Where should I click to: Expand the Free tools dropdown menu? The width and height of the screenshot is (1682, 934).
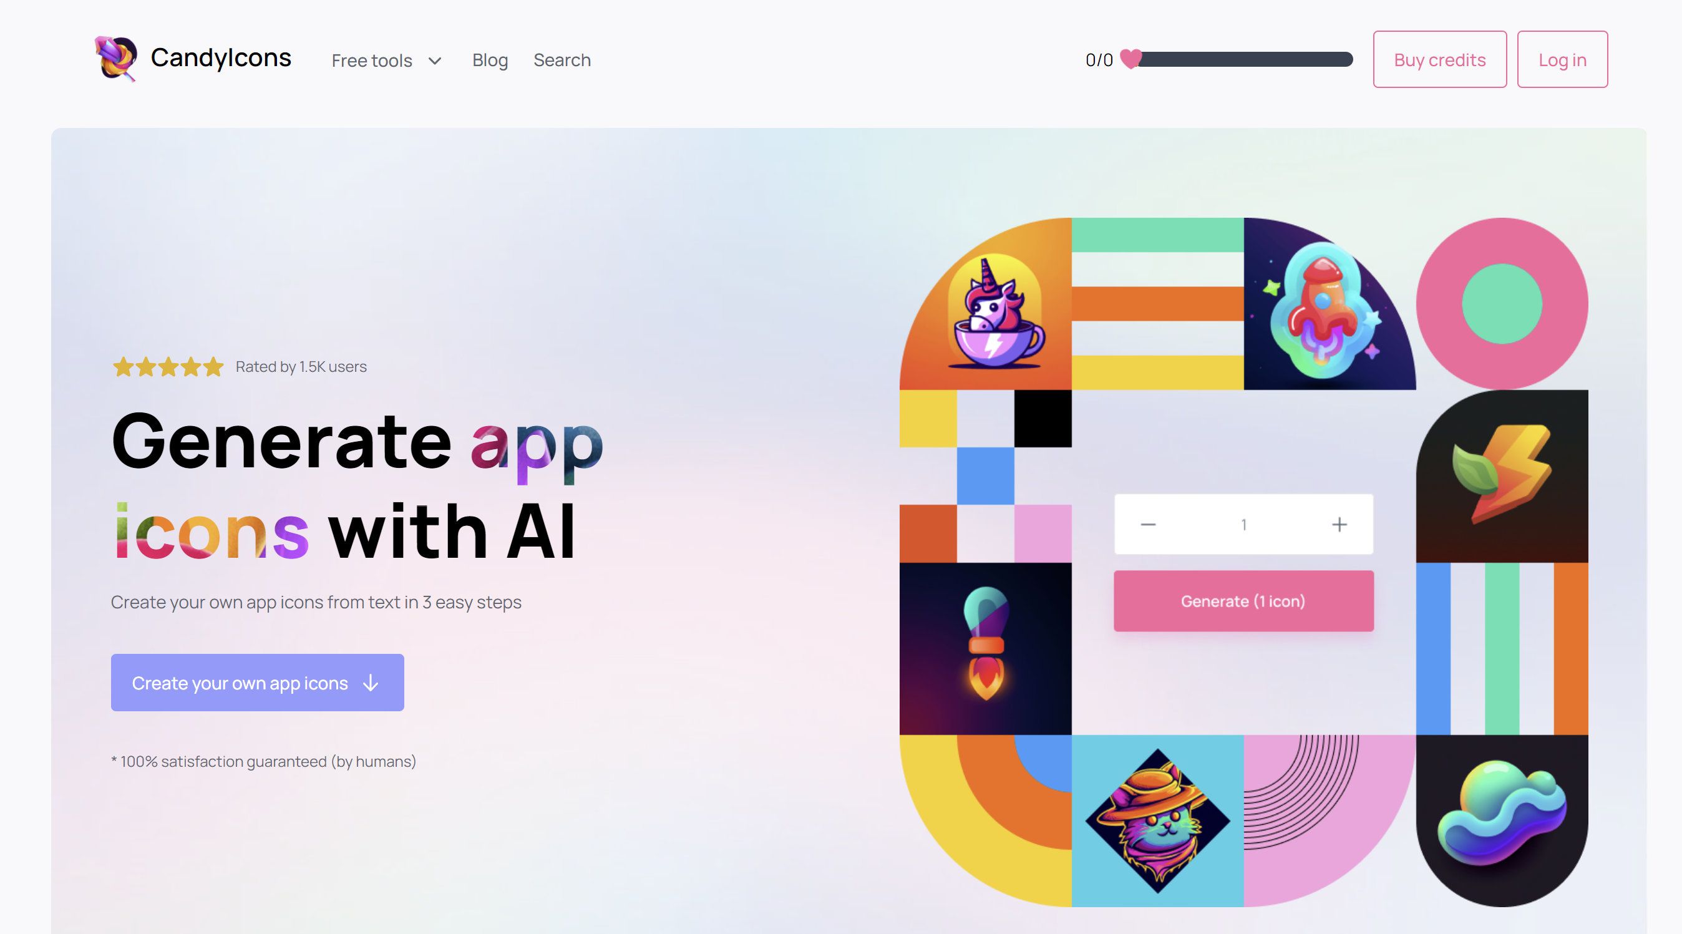386,57
